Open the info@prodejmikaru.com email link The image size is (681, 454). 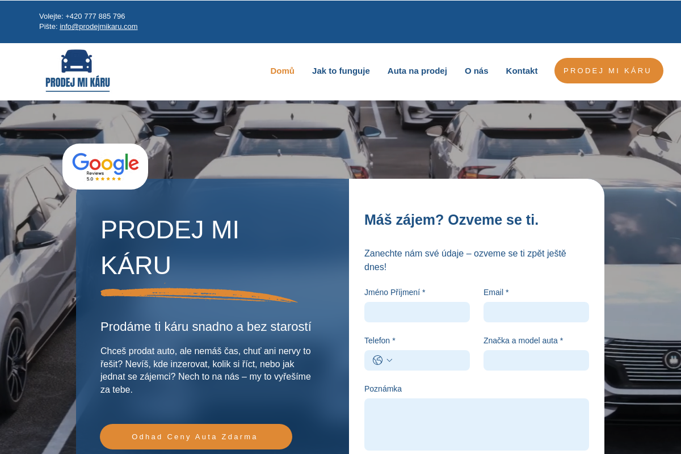pos(99,26)
